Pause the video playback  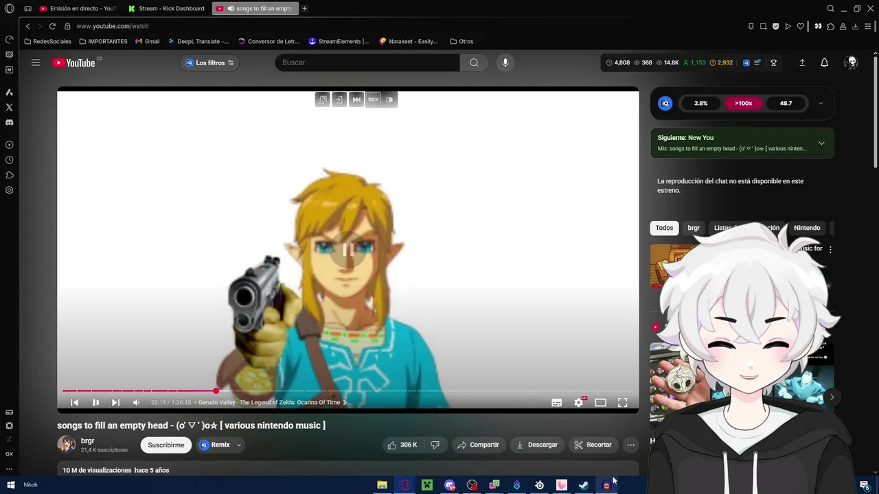(95, 403)
